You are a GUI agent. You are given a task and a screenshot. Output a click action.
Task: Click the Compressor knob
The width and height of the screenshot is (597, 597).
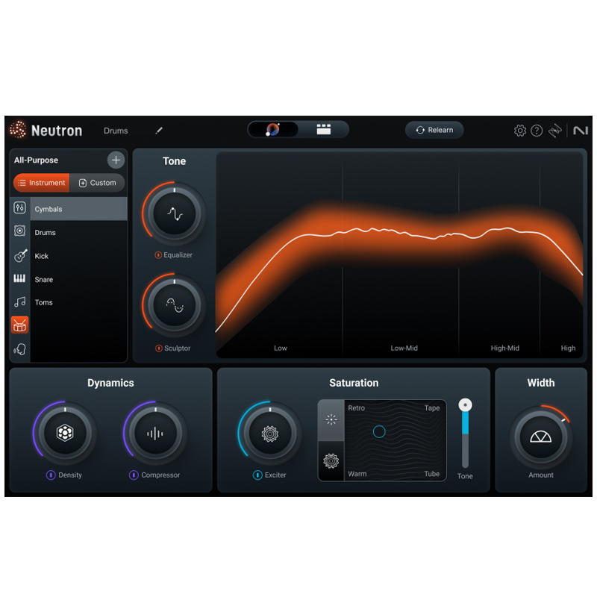click(x=155, y=434)
